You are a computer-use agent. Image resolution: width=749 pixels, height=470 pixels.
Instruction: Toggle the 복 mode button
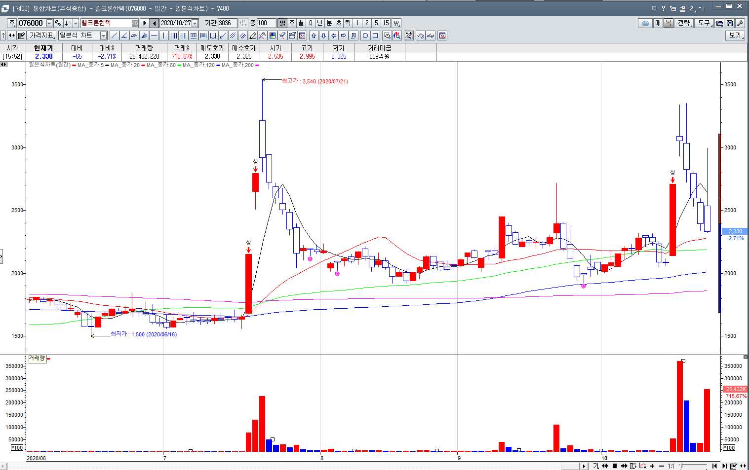pyautogui.click(x=669, y=23)
